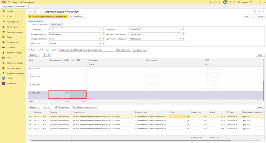This screenshot has width=266, height=143.
Task: Click the file path input field
Action: 85,50
